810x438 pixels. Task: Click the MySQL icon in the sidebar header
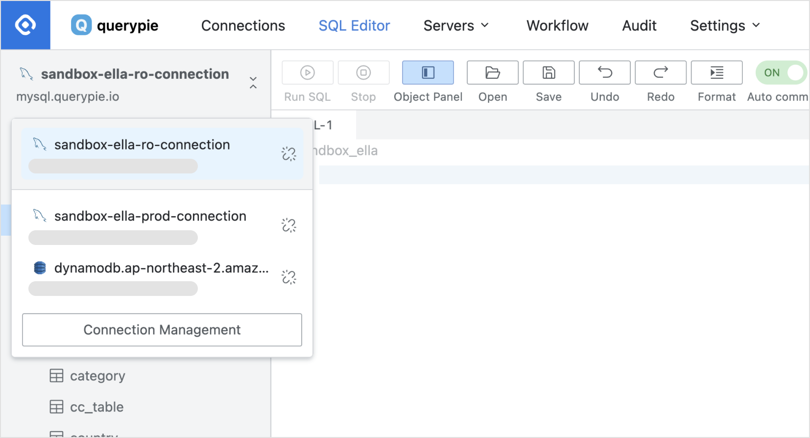26,74
